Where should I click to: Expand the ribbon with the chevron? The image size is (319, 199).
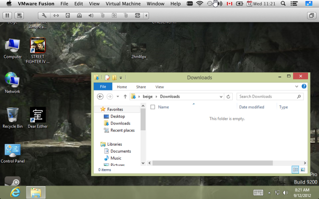(297, 87)
